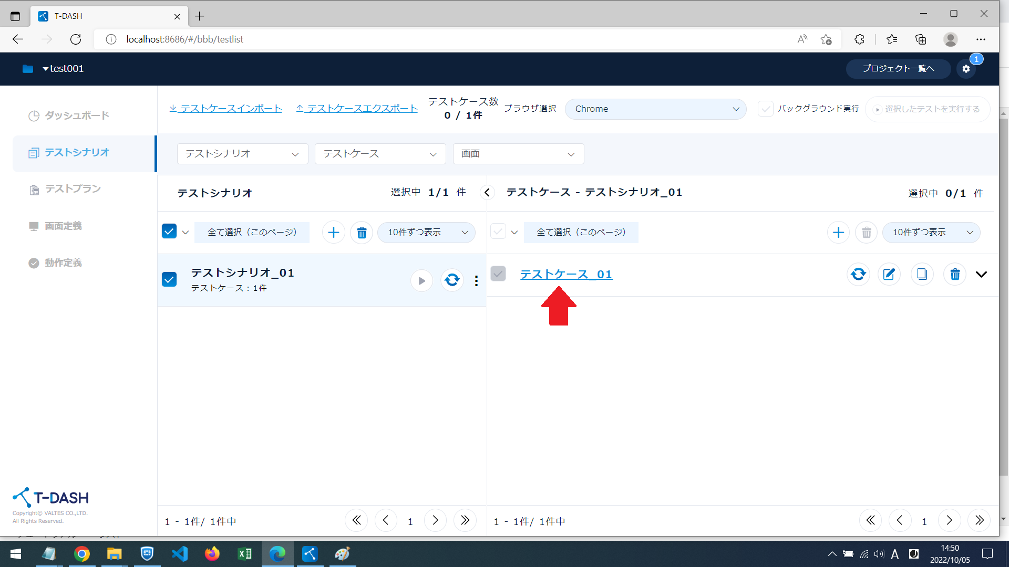The height and width of the screenshot is (567, 1009).
Task: Open the テストケース_01 link
Action: tap(566, 274)
